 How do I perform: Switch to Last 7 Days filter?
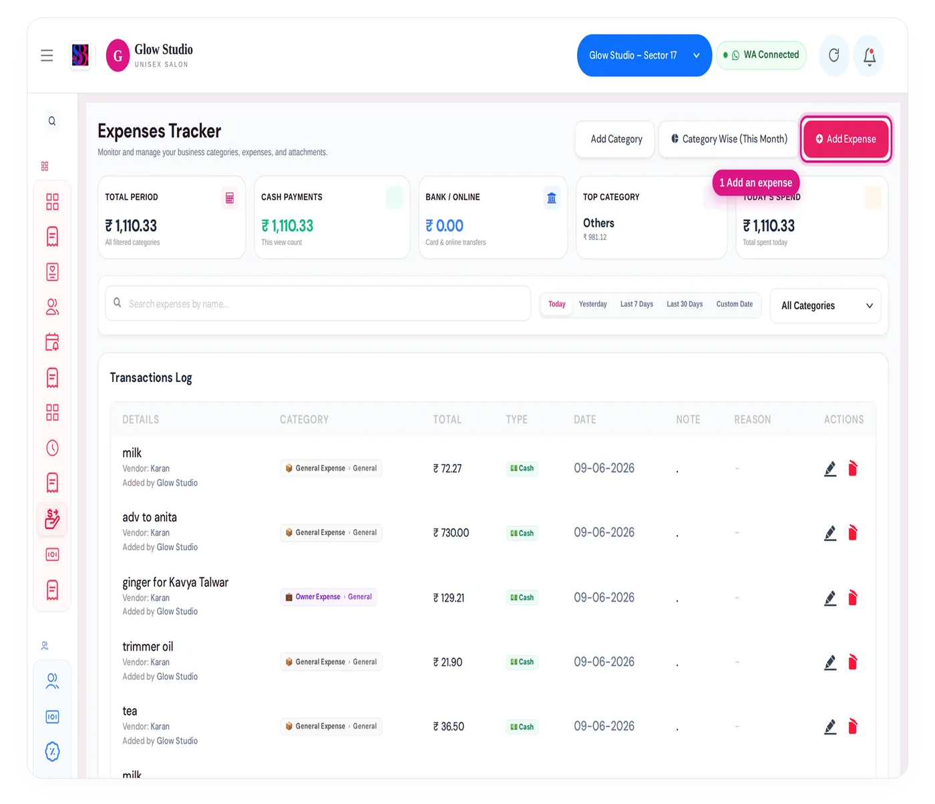[x=636, y=305]
